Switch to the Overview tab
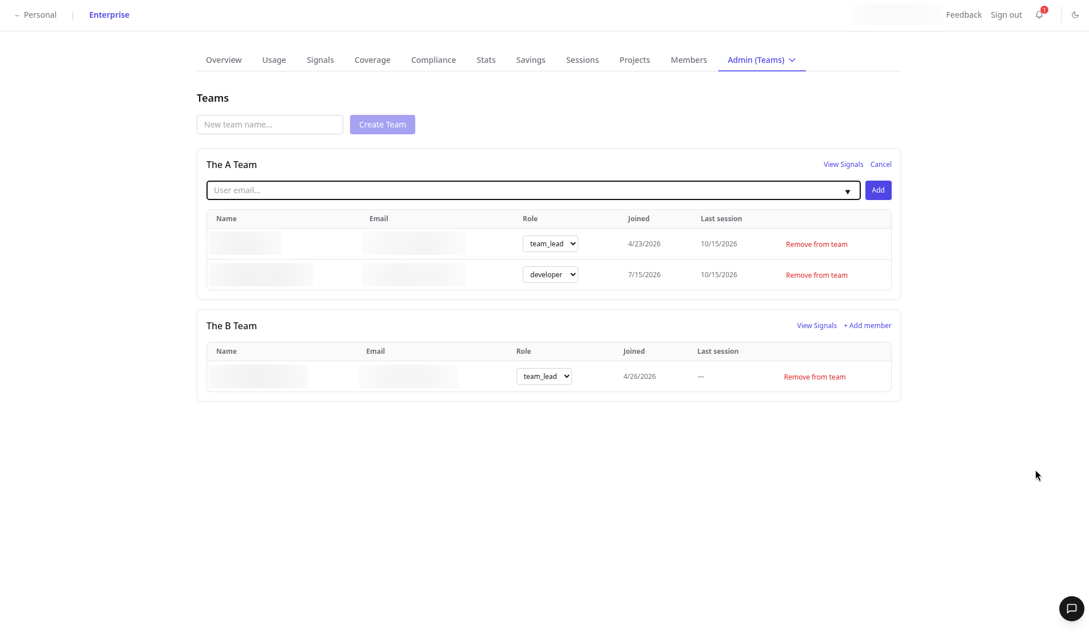 pos(224,60)
